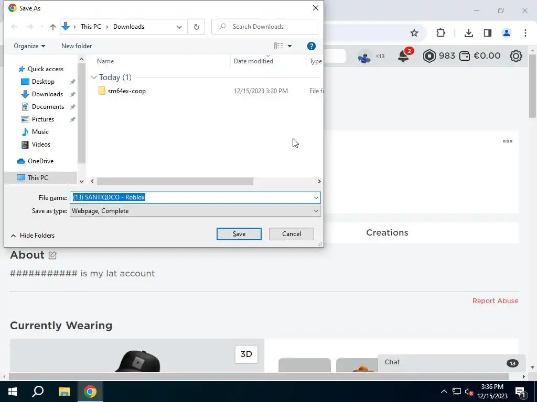Select Downloads in navigation pane

47,94
